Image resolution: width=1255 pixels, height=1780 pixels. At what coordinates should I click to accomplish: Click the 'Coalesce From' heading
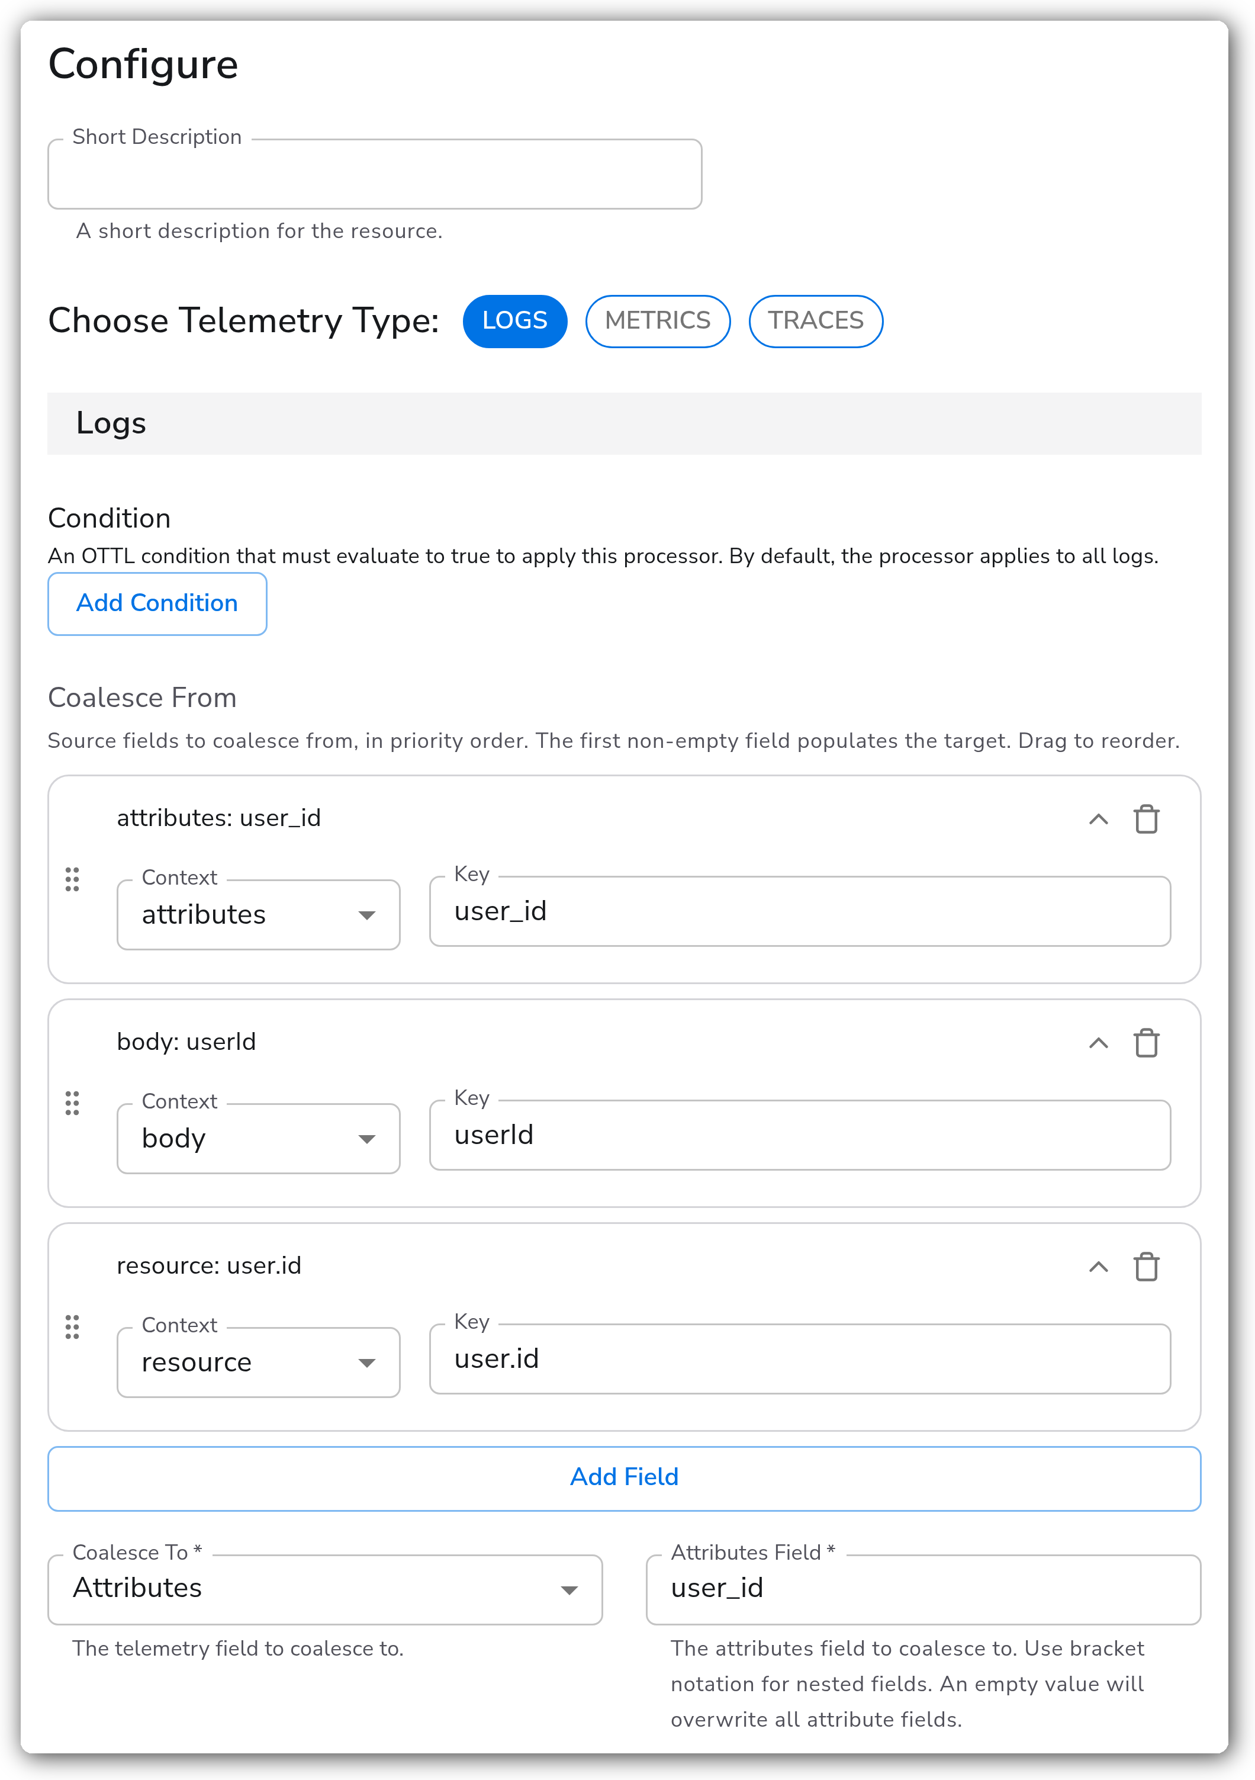143,698
